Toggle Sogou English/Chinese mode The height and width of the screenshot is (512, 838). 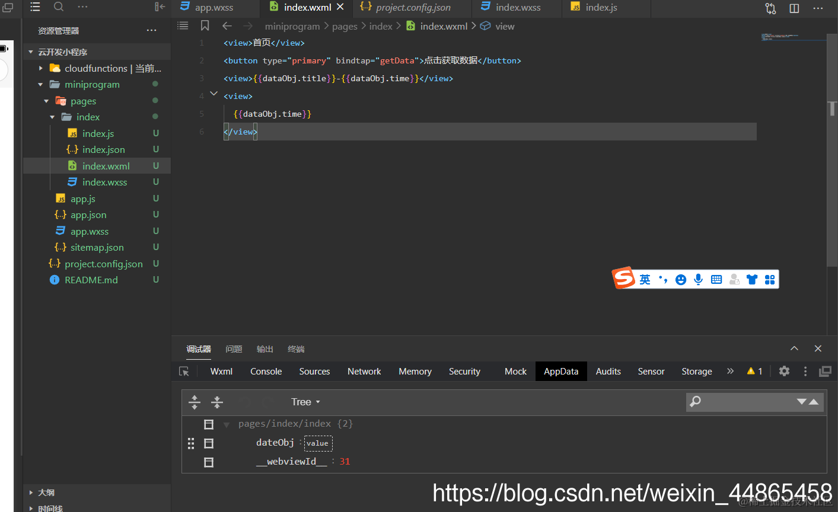(x=645, y=280)
